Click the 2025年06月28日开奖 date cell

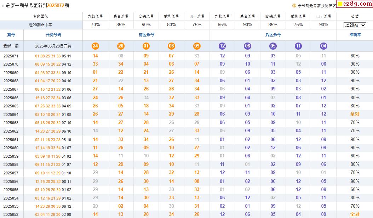[x=53, y=46]
